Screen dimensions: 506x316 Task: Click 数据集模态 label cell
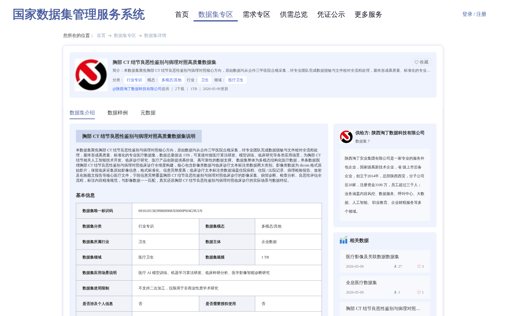coord(227,226)
